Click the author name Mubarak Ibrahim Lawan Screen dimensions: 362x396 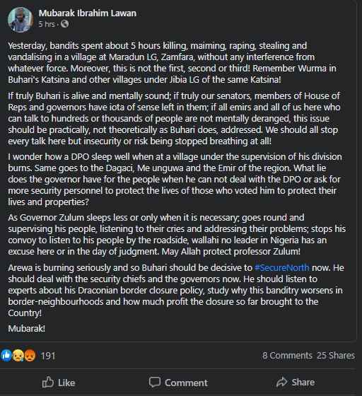[88, 13]
